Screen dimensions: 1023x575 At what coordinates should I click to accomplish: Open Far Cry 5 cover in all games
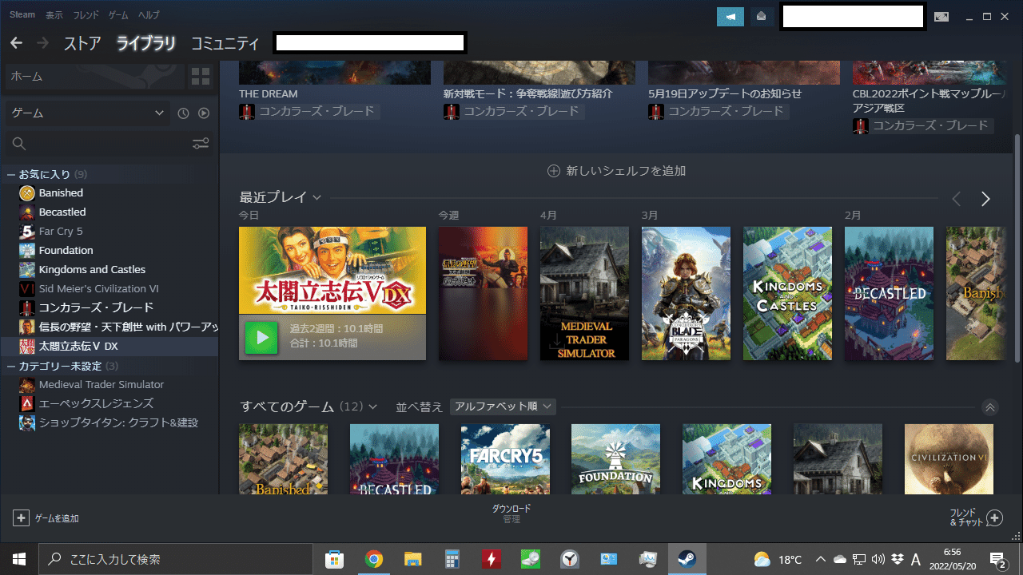click(x=505, y=458)
